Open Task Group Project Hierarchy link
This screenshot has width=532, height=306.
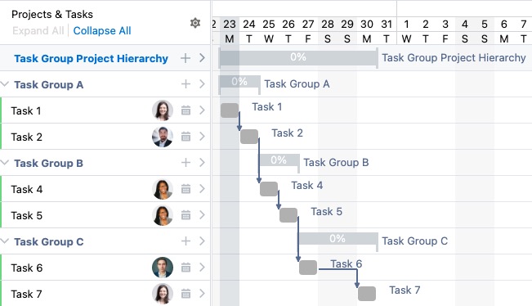(x=91, y=58)
